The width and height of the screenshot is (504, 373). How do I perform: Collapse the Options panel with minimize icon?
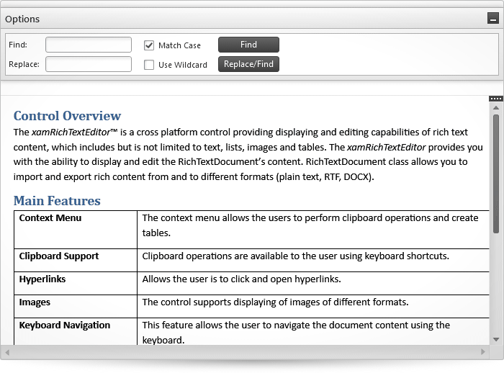point(492,18)
